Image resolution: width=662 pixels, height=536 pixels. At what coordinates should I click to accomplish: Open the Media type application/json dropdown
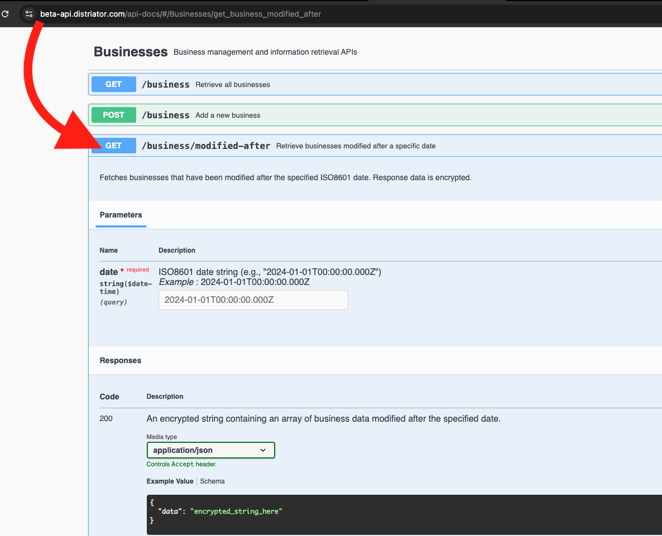click(210, 450)
